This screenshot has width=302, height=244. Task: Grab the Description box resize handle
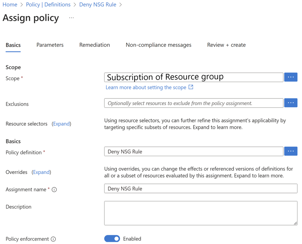(x=295, y=223)
